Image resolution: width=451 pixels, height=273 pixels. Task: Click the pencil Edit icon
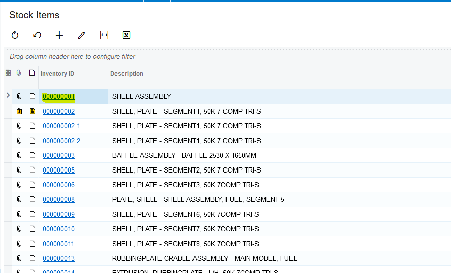pos(82,35)
